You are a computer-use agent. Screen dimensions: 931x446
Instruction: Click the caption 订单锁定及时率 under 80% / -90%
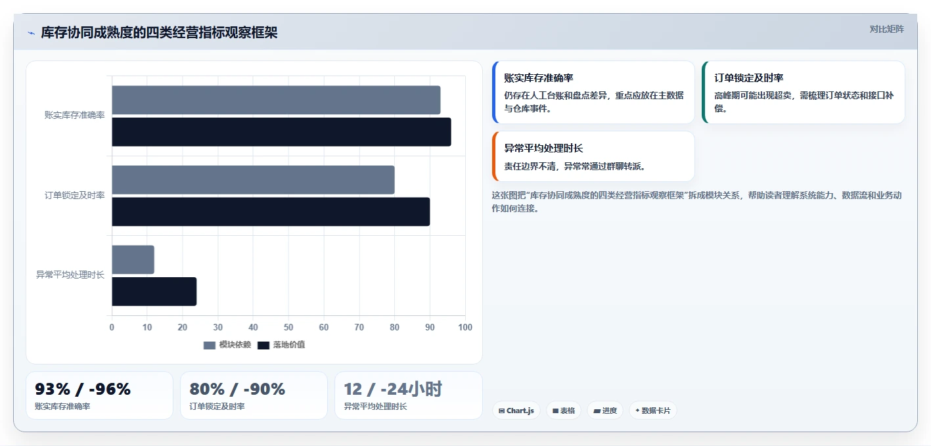pyautogui.click(x=217, y=407)
